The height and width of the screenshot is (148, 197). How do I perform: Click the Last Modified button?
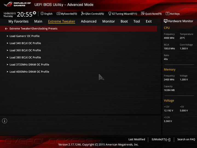[x=137, y=139]
